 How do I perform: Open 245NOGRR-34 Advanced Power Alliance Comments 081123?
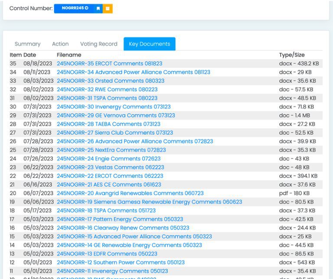[134, 72]
